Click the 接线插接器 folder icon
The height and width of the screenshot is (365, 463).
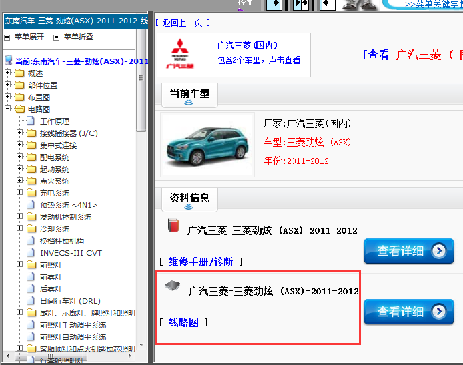pos(31,133)
